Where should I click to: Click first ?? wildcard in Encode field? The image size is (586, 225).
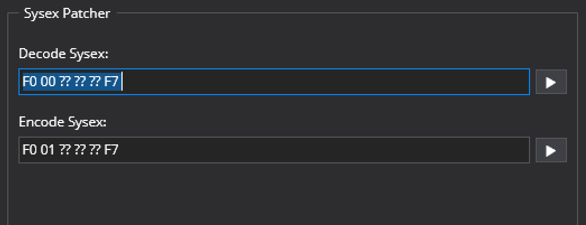click(65, 150)
